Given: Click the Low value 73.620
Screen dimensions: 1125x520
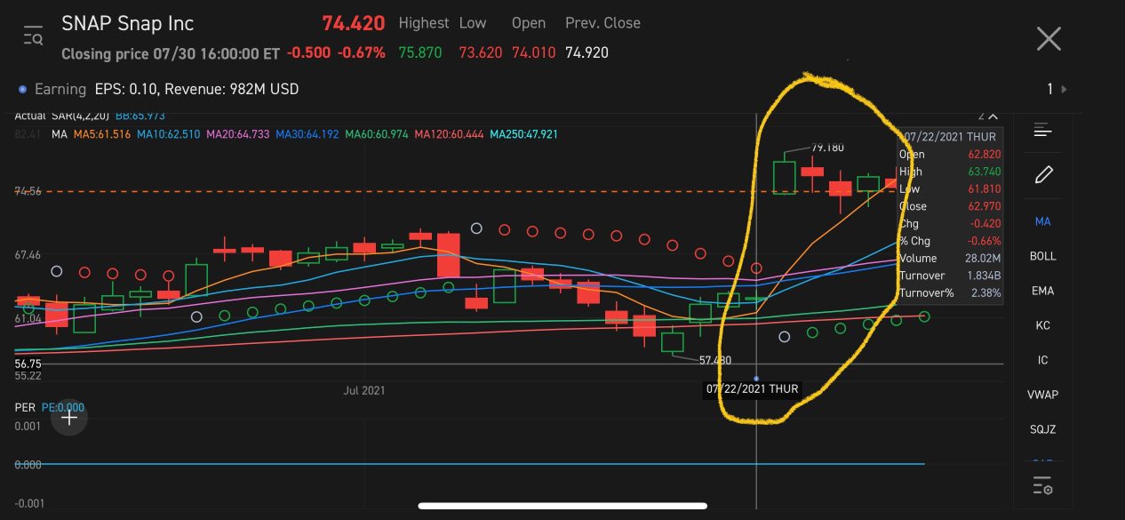Looking at the screenshot, I should pyautogui.click(x=481, y=53).
